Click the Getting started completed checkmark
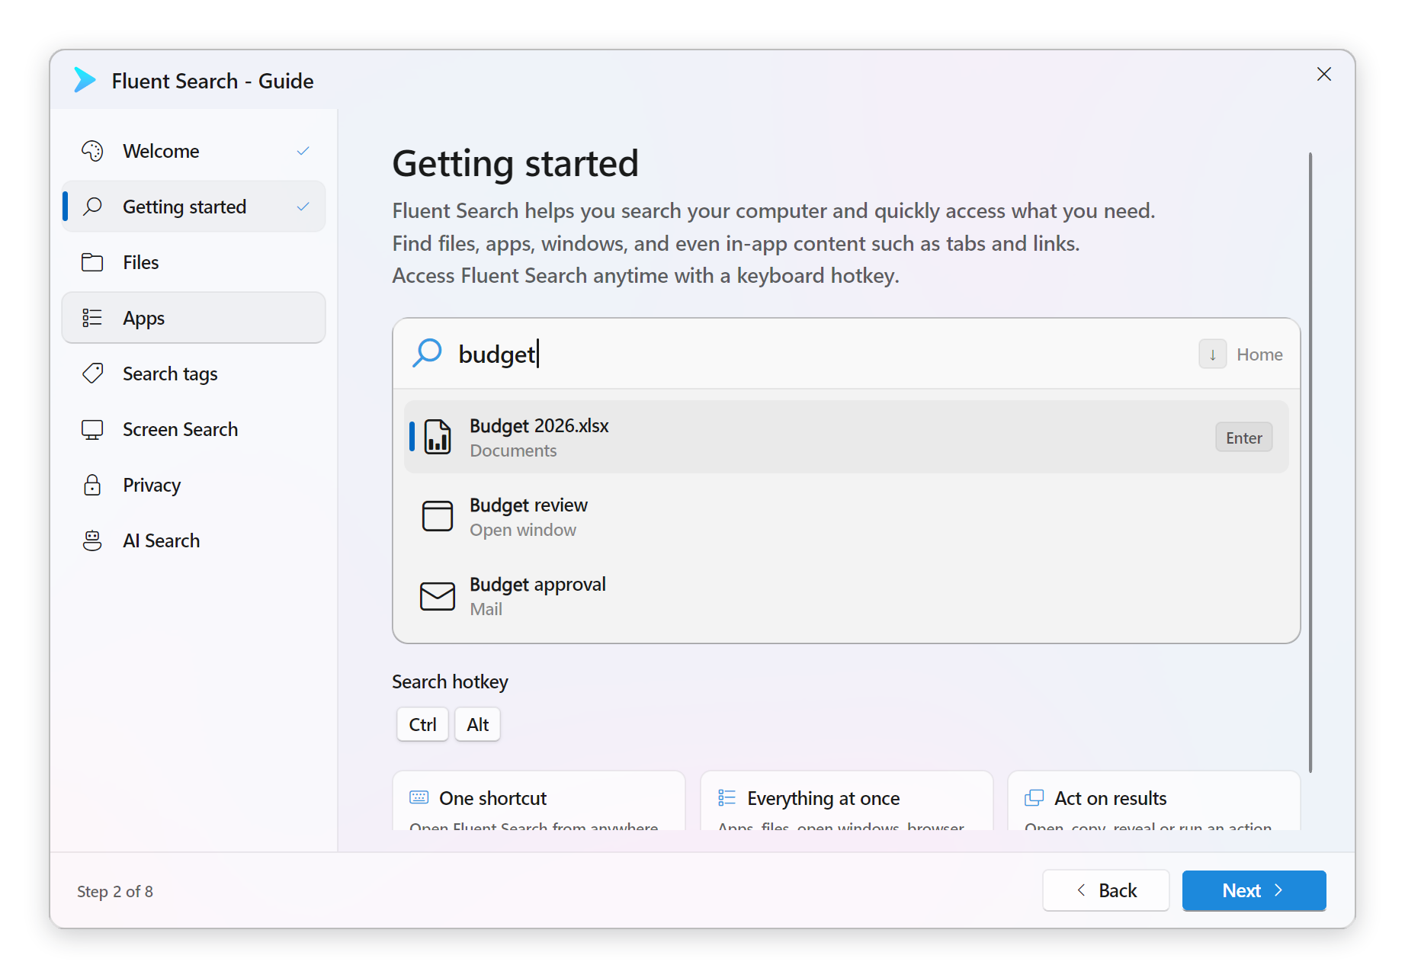Viewport: 1405px width, 978px height. click(x=303, y=207)
